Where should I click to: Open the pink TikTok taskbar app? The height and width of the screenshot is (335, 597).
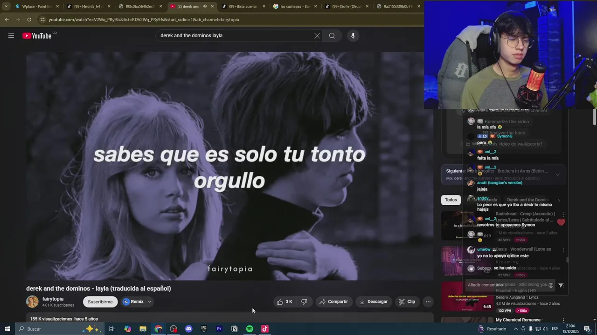265,329
